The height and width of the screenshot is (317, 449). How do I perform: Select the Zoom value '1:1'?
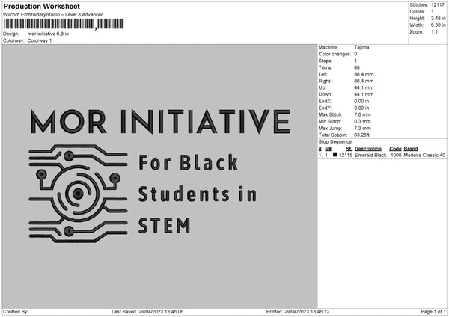pyautogui.click(x=434, y=31)
